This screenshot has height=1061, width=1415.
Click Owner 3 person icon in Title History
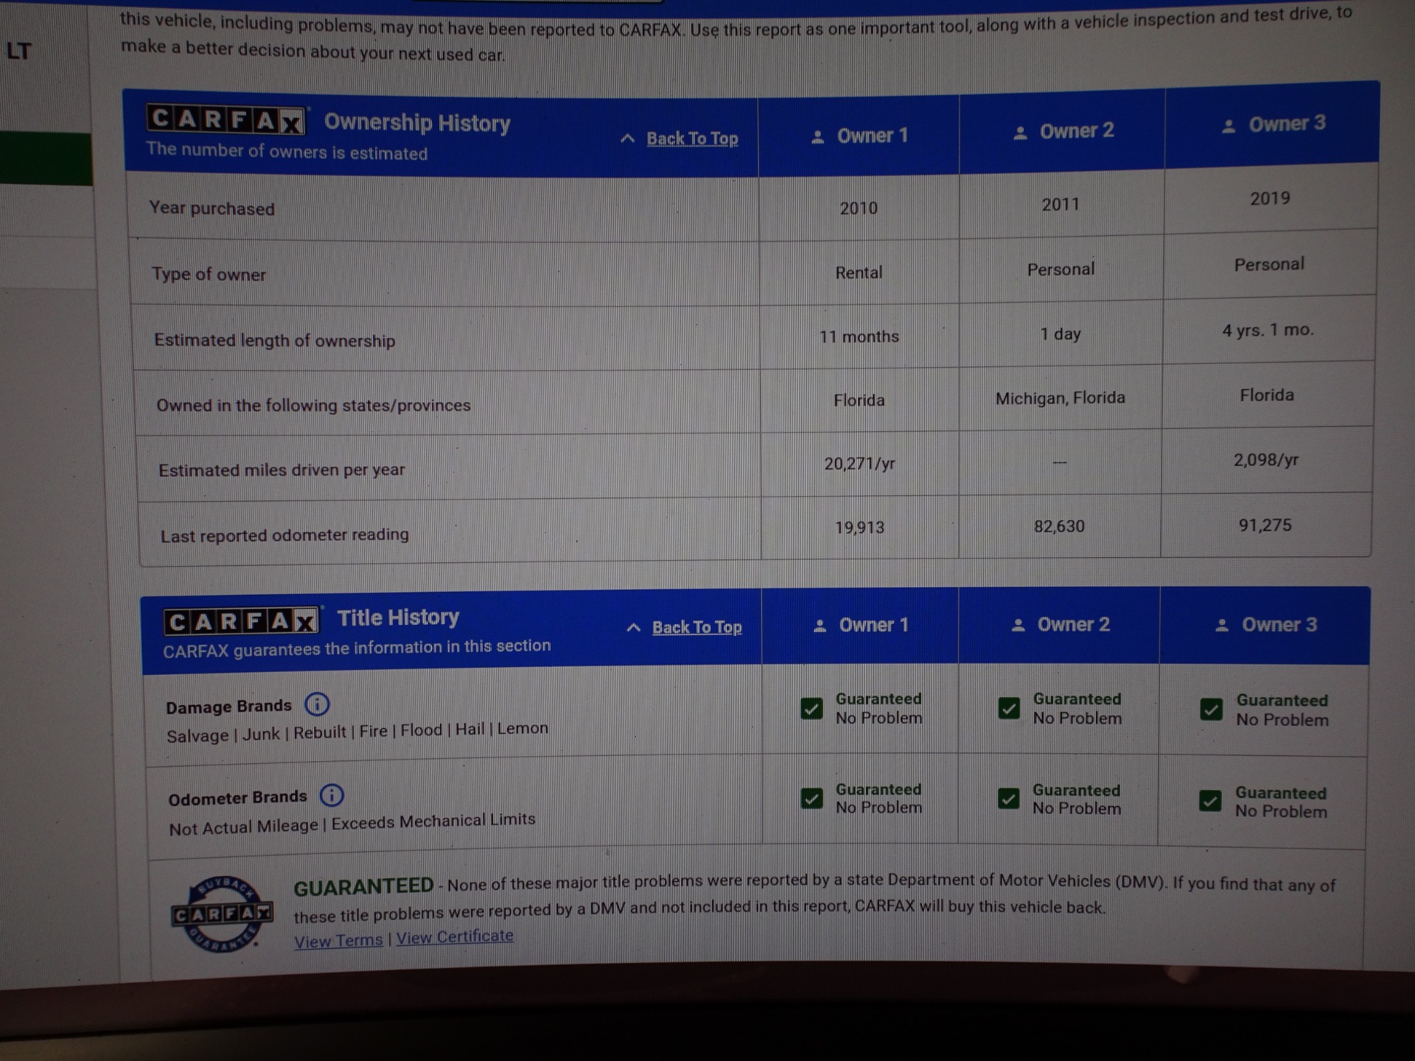pos(1221,626)
